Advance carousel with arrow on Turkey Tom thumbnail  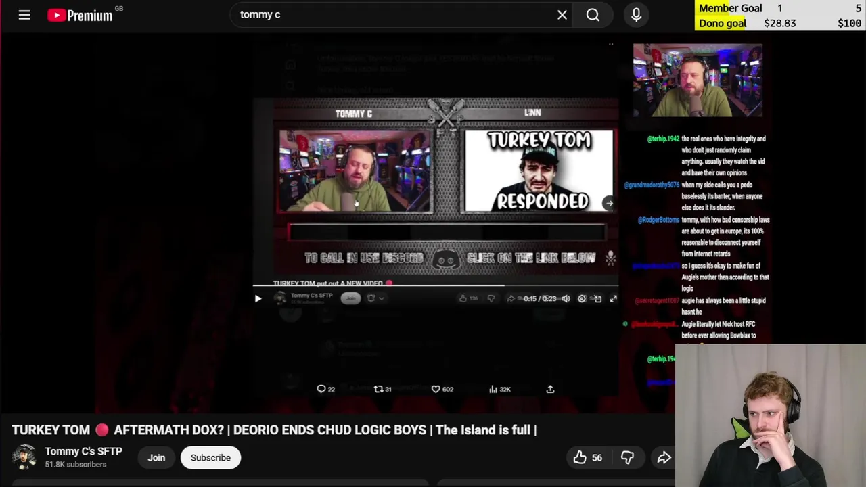click(x=609, y=203)
